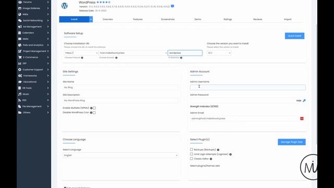334x188 pixels.
Task: Check the Limit Login Attempts (Loginizer) checkbox
Action: tap(192, 154)
